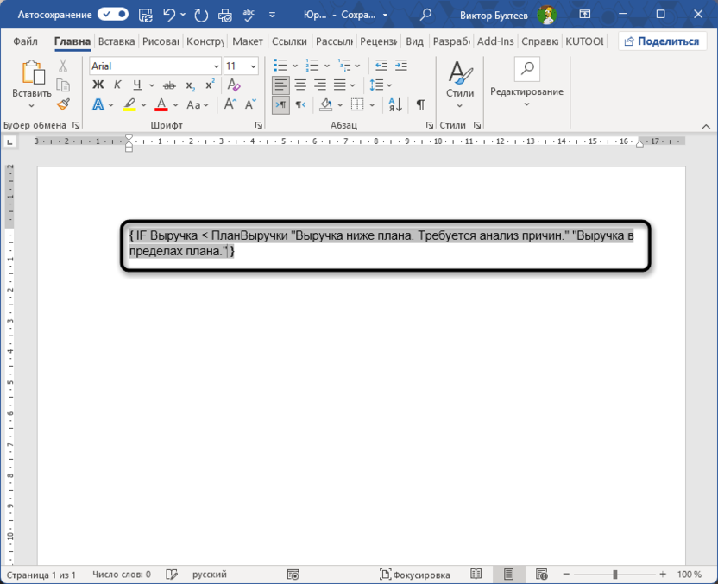This screenshot has width=718, height=584.
Task: Toggle strikethrough text formatting
Action: [x=168, y=85]
